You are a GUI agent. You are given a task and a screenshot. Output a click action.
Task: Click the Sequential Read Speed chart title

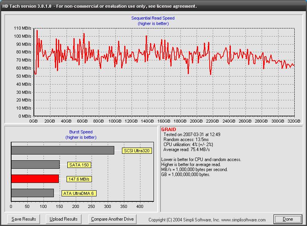click(x=153, y=18)
